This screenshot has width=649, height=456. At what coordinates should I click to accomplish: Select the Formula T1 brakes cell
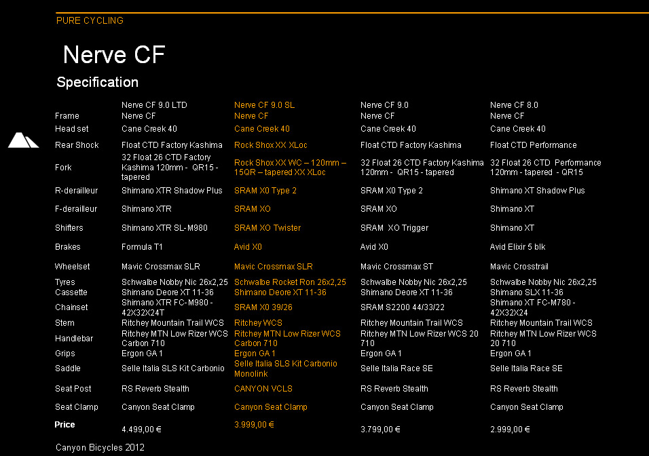click(142, 247)
